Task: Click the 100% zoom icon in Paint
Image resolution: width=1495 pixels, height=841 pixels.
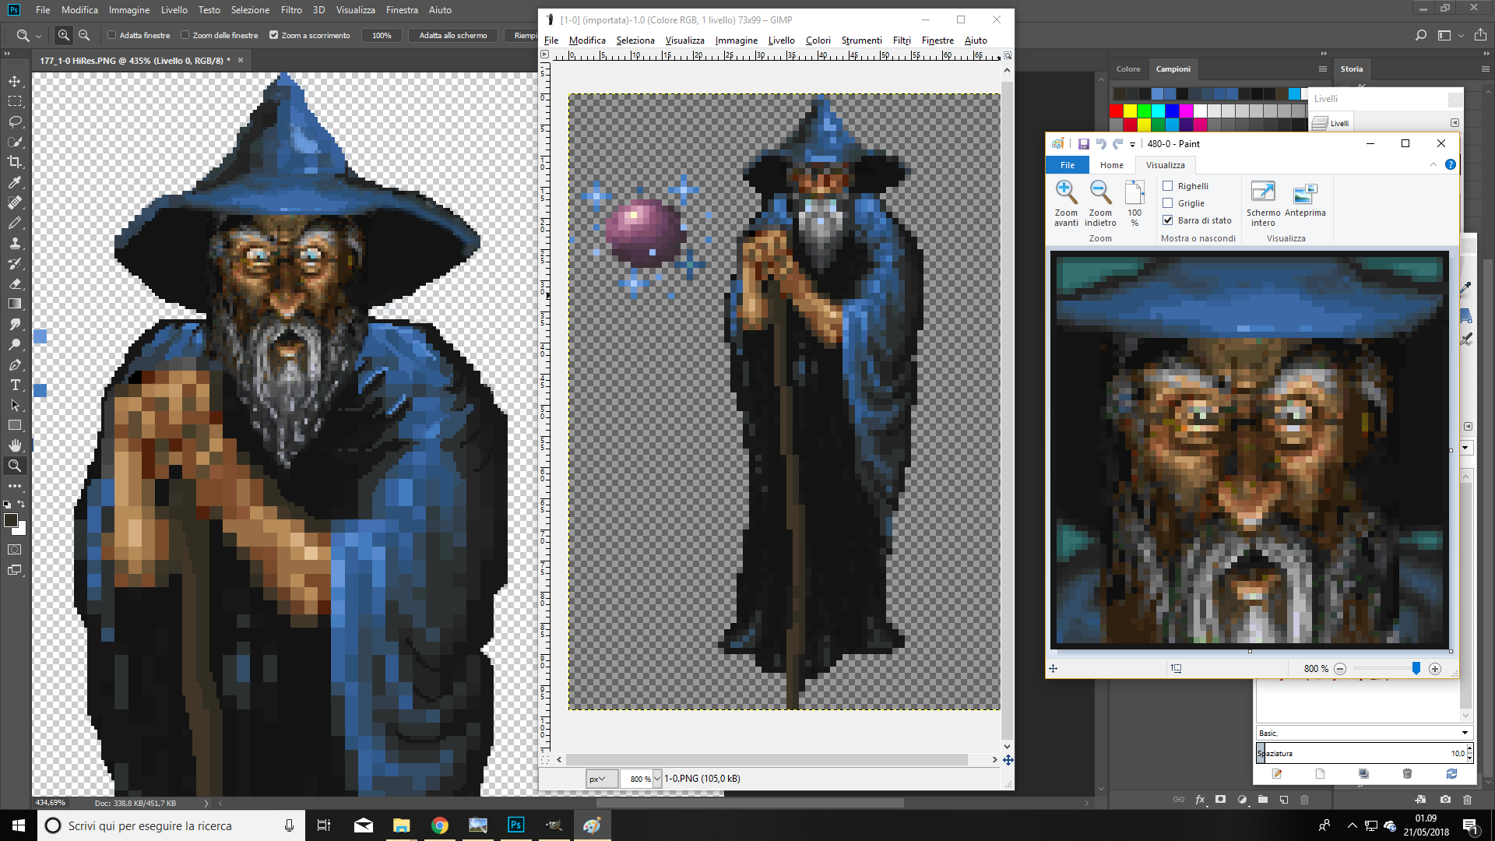Action: (x=1134, y=202)
